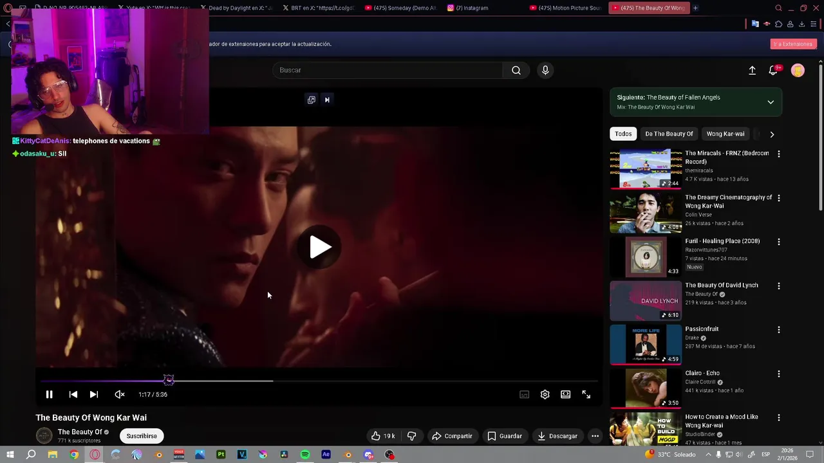
Task: Open browser downloads icon
Action: [x=801, y=24]
